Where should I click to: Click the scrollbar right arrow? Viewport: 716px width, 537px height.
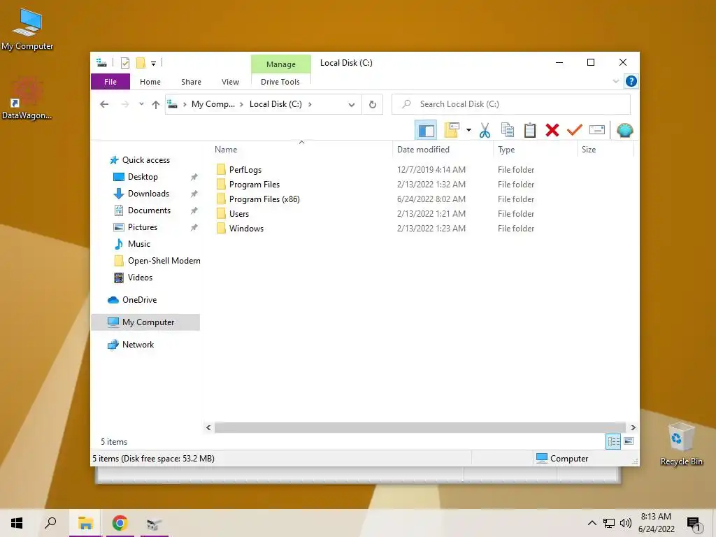[633, 427]
